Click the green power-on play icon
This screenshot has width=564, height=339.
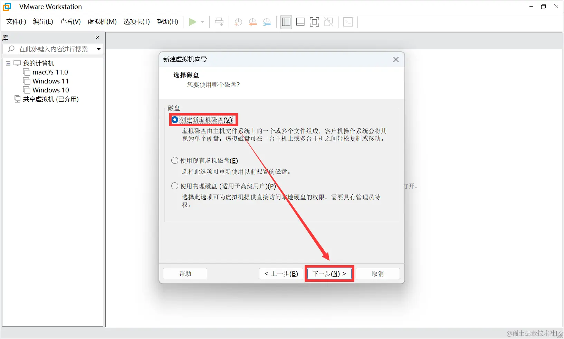pos(193,22)
